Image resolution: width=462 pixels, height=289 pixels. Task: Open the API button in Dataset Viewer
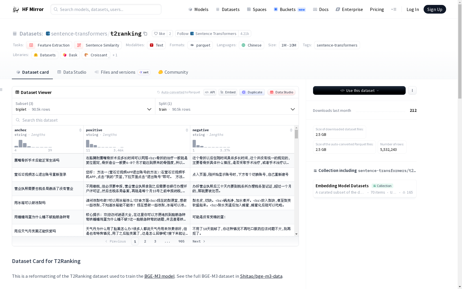[210, 92]
